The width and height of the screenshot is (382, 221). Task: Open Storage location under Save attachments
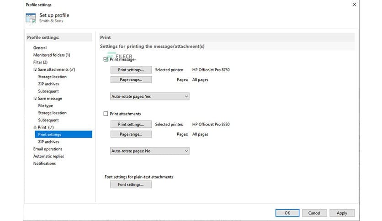coord(53,77)
